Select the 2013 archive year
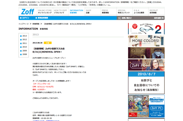The height and width of the screenshot is (121, 183). click(x=25, y=36)
